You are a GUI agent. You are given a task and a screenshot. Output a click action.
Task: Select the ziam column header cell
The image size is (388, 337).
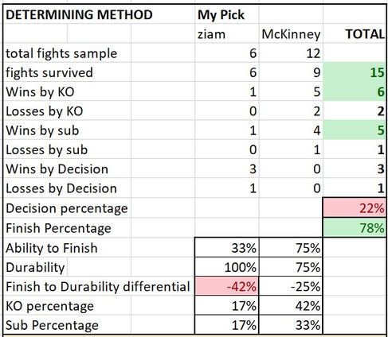click(x=226, y=34)
